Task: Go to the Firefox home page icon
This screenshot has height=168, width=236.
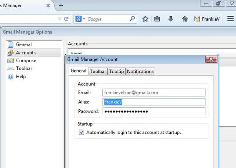Action: click(185, 19)
